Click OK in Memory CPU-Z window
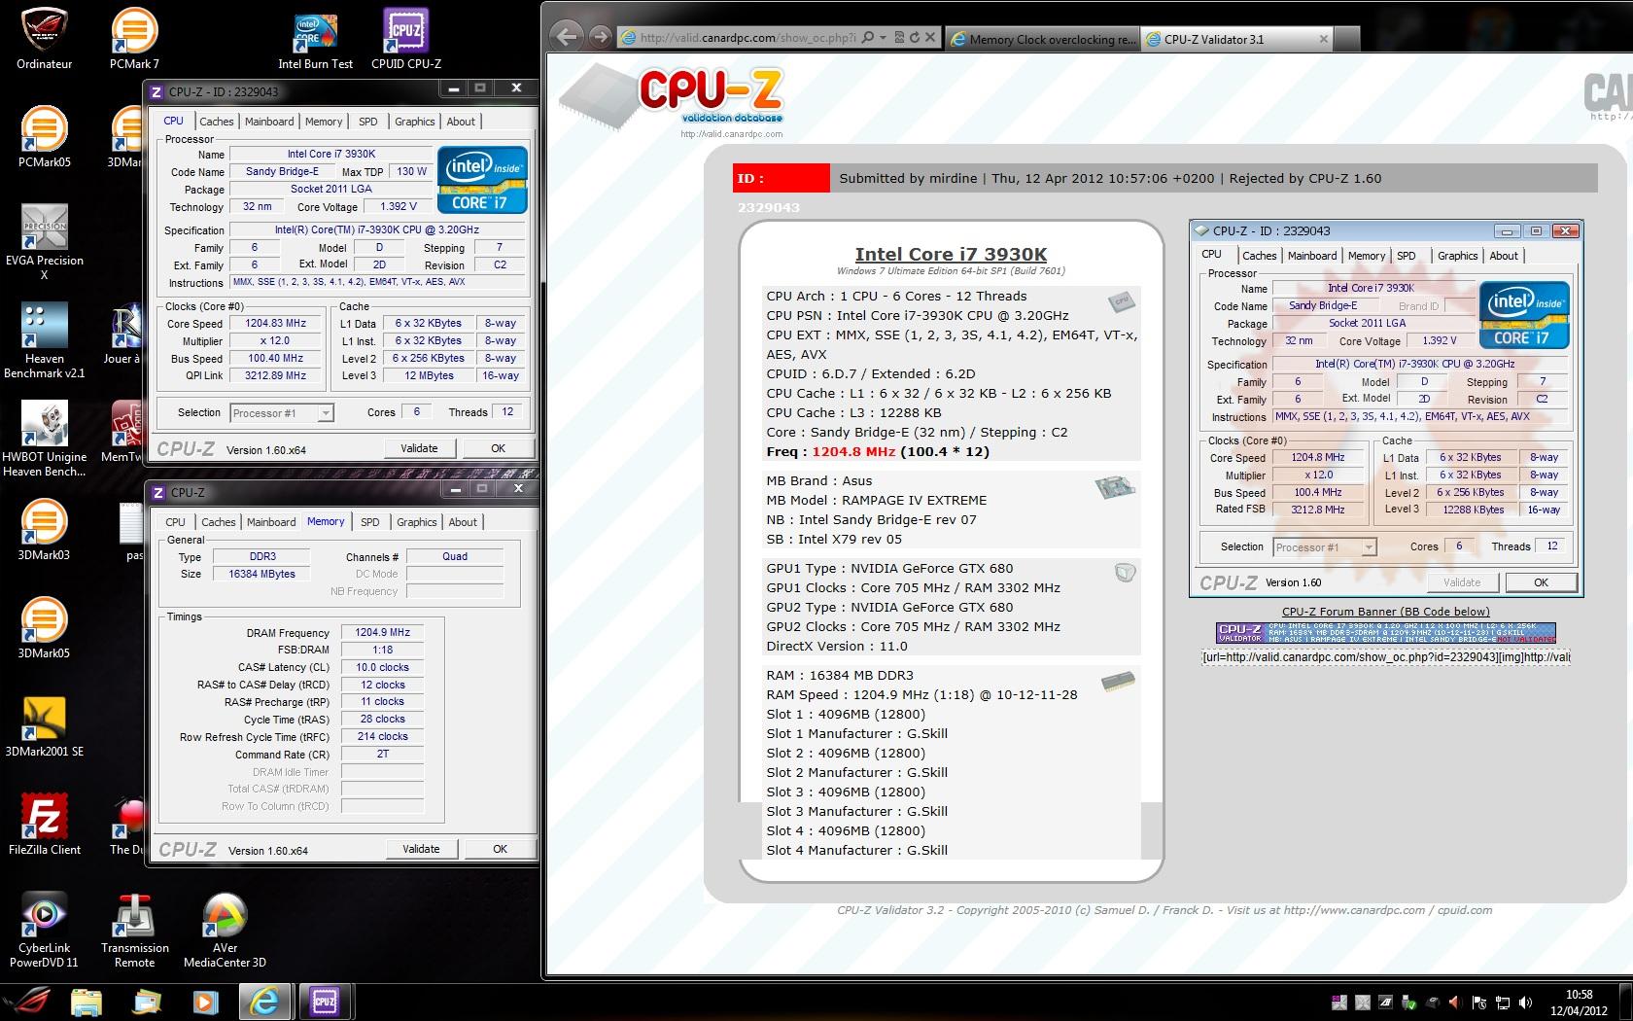This screenshot has height=1021, width=1633. (500, 849)
